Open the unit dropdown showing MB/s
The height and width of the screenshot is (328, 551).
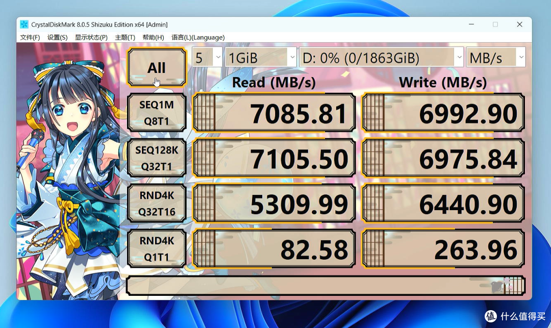click(495, 57)
